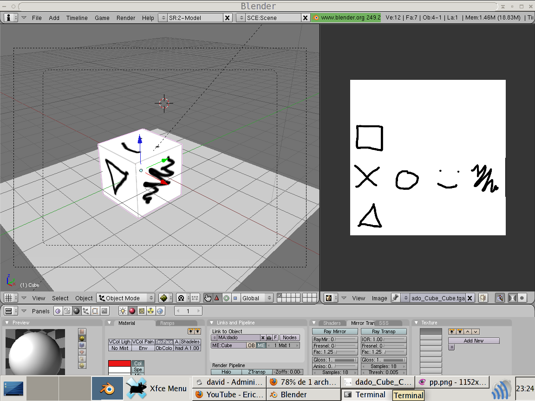This screenshot has height=401, width=535.
Task: Open the image browse dropdown beside ado_Cube_Cube.tga
Action: pyautogui.click(x=405, y=298)
